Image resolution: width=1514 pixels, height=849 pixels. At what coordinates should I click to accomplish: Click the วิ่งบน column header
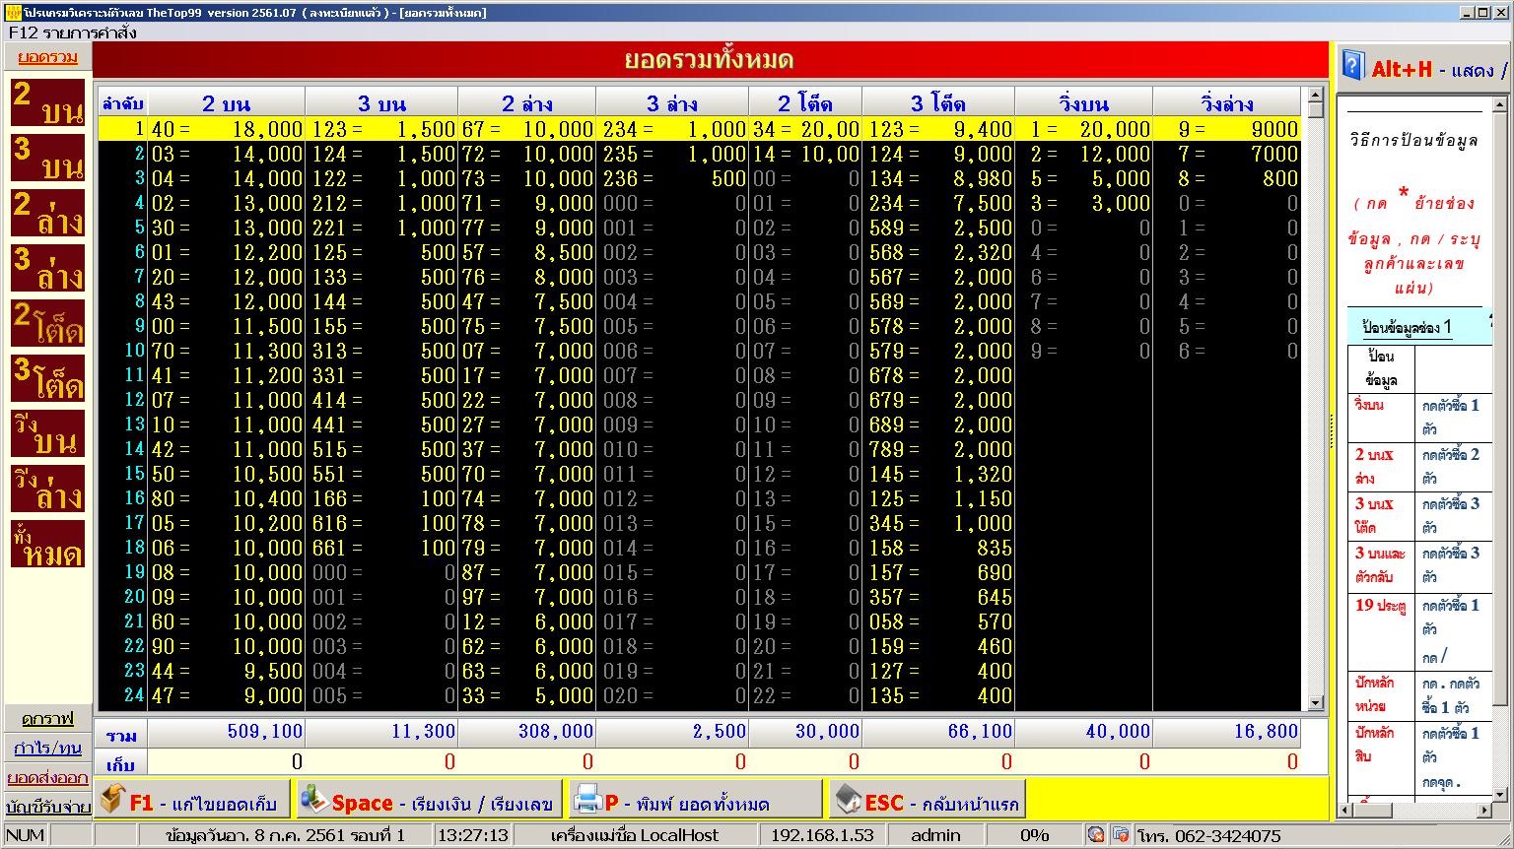point(1083,103)
